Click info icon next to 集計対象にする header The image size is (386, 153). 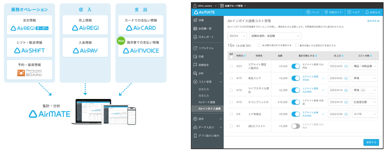316,56
